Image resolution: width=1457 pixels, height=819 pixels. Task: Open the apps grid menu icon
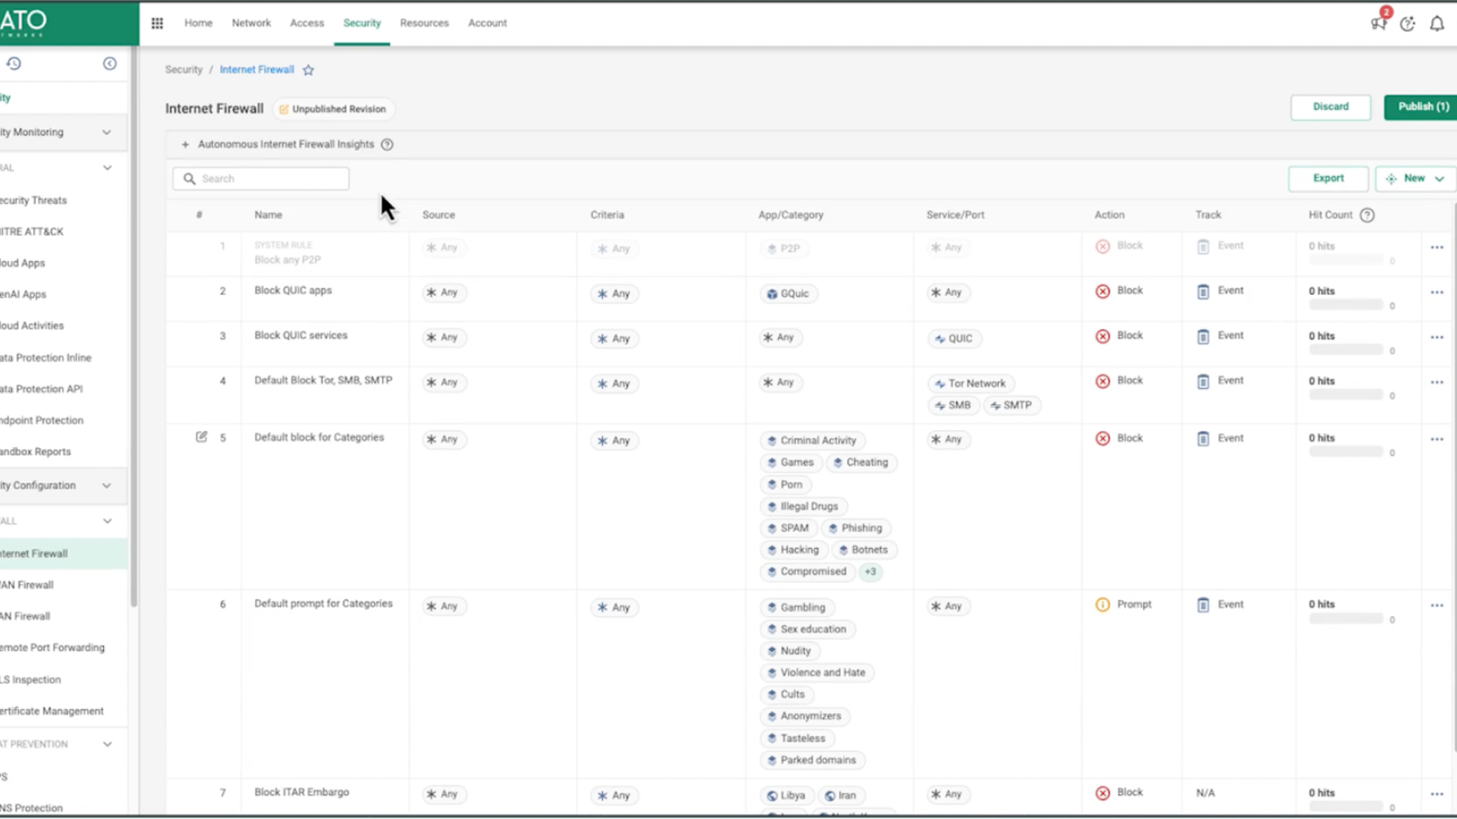[x=157, y=24]
